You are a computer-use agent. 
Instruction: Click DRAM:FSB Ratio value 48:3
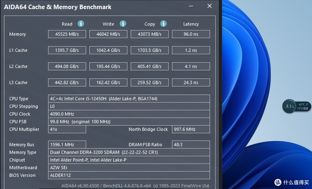191,145
